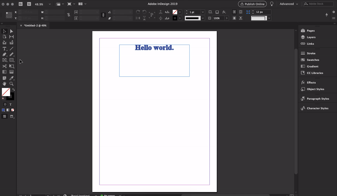Image resolution: width=337 pixels, height=196 pixels.
Task: Open the stroke type dropdown
Action: tap(202, 18)
